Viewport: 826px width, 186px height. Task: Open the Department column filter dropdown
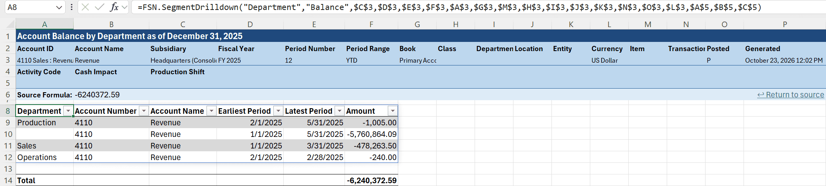coord(68,111)
